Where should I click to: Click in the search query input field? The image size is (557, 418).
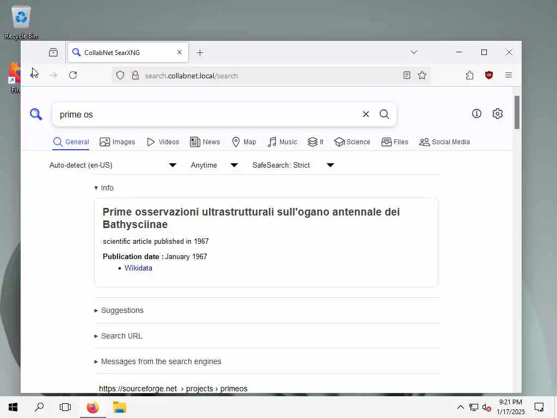tap(208, 114)
